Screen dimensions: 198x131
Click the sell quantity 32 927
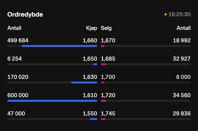point(182,59)
